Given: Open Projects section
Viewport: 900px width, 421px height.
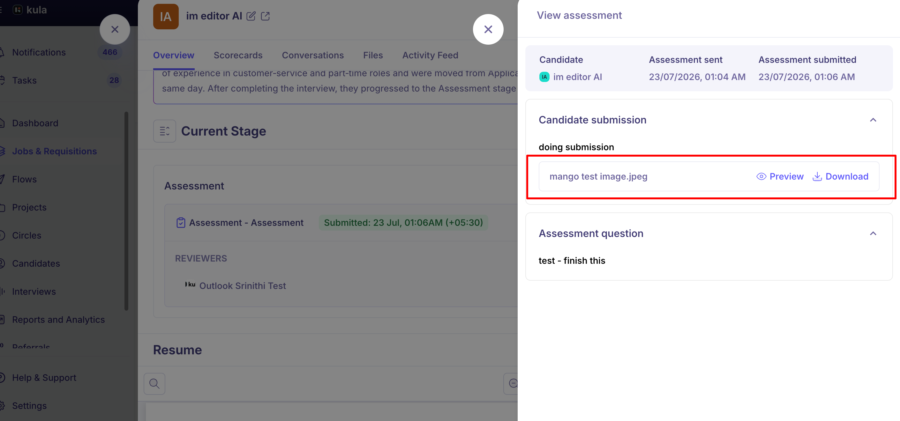Looking at the screenshot, I should [x=29, y=207].
